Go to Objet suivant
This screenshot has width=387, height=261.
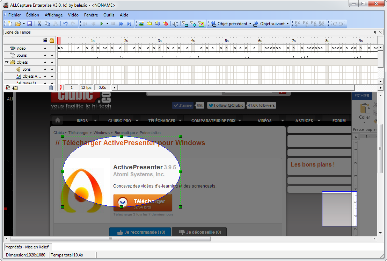pos(269,24)
